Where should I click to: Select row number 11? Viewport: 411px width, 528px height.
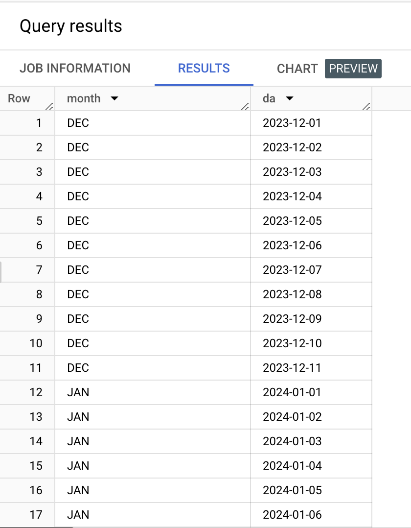[36, 368]
